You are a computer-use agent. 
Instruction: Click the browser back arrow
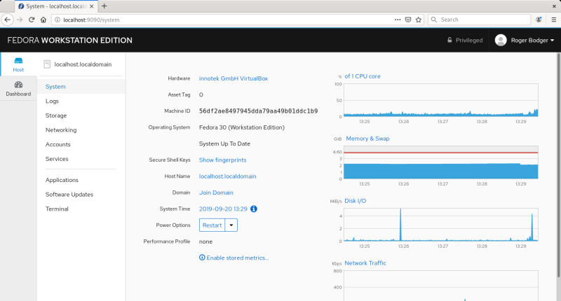[8, 20]
